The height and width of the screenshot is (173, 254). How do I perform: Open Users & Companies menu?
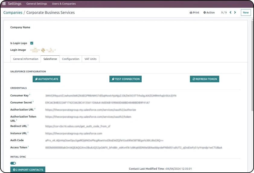[64, 4]
